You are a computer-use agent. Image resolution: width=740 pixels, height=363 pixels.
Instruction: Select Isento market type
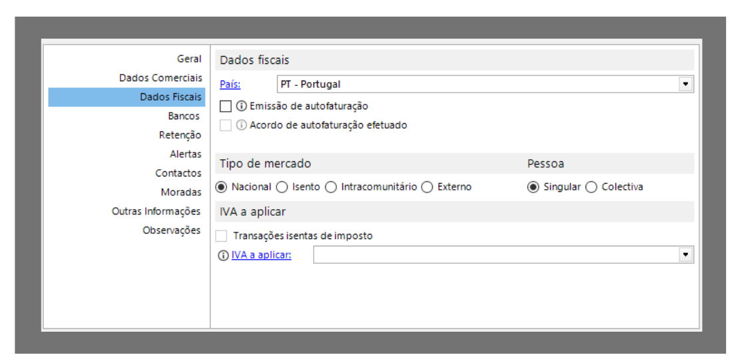coord(282,187)
